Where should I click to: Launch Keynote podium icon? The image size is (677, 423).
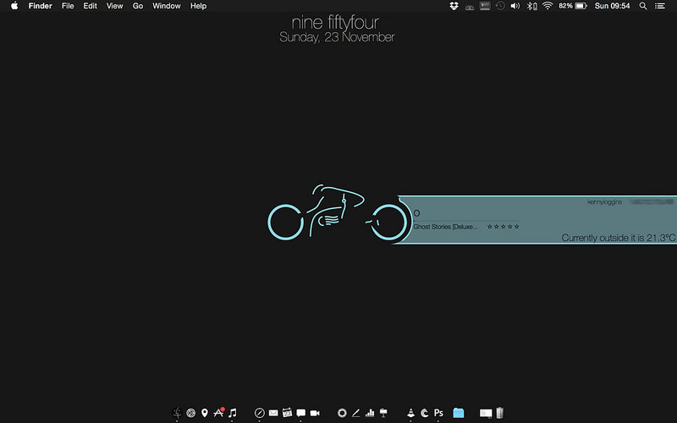383,413
